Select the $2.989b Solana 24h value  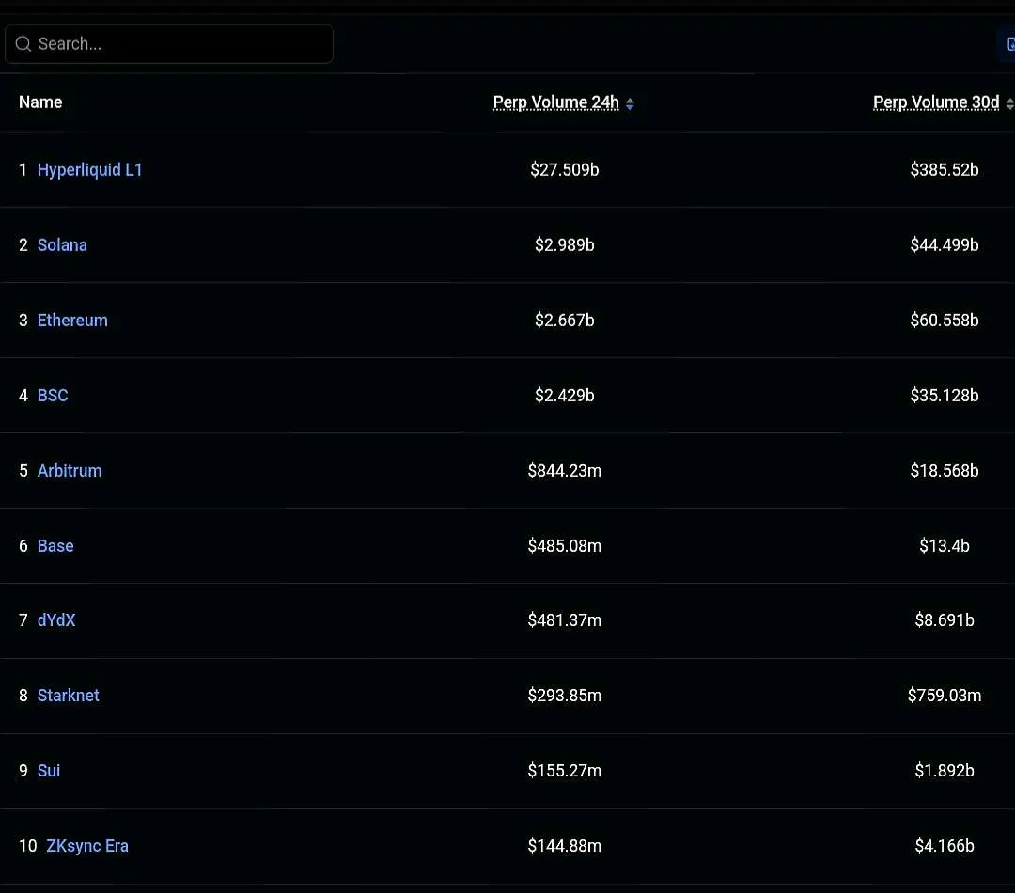coord(565,244)
